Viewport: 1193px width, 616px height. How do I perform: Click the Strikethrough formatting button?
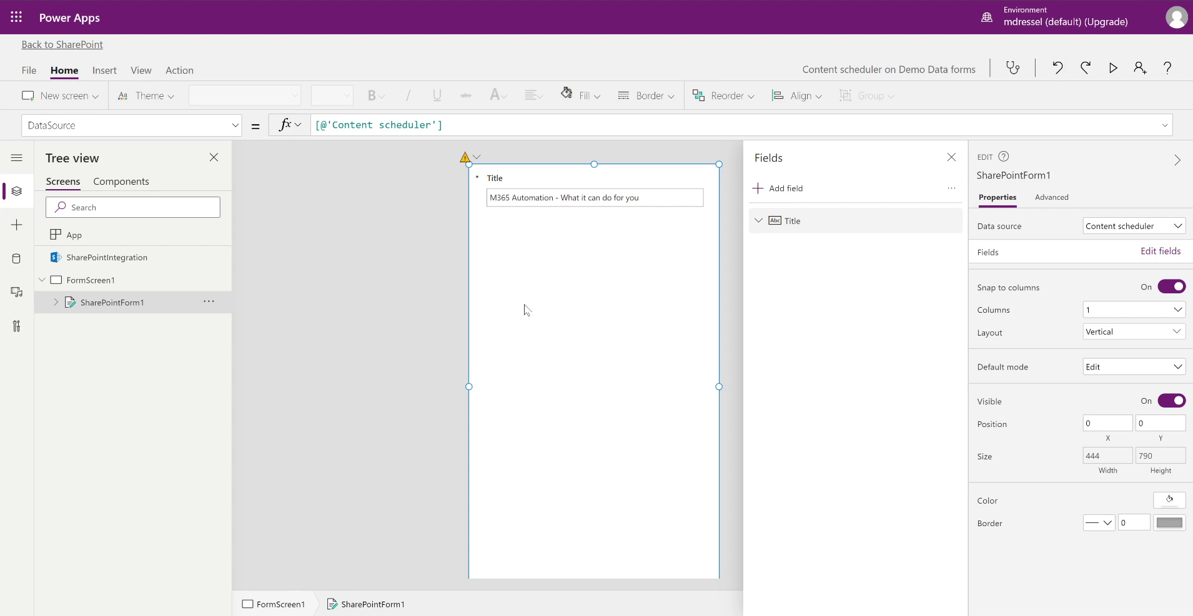pyautogui.click(x=466, y=95)
